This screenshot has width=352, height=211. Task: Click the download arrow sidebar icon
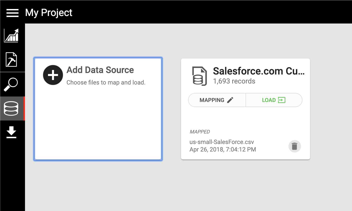click(x=11, y=132)
